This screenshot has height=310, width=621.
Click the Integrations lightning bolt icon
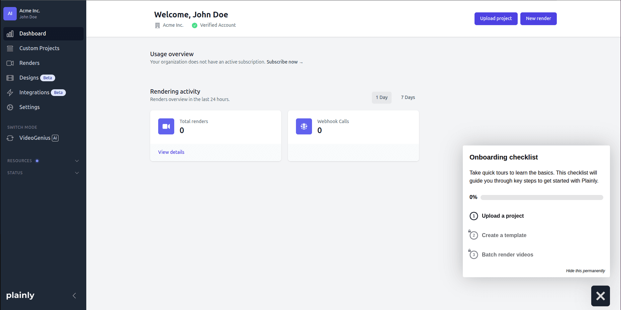(x=10, y=93)
